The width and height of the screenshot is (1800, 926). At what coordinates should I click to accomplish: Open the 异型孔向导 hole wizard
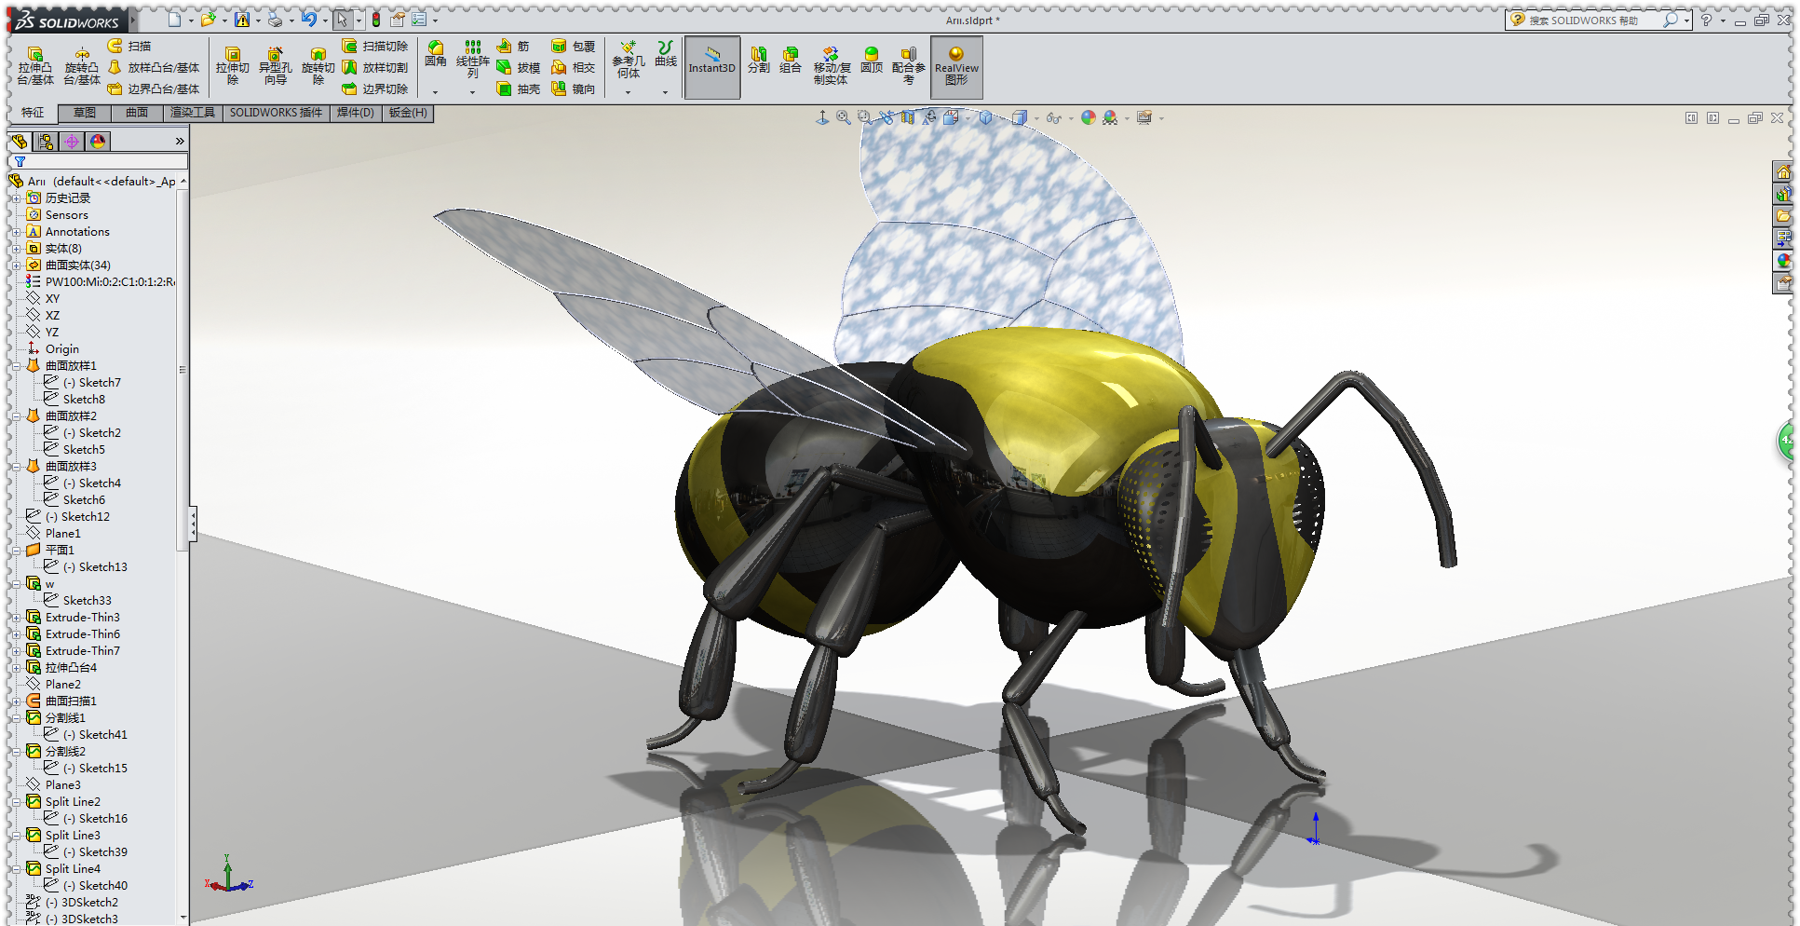tap(276, 66)
